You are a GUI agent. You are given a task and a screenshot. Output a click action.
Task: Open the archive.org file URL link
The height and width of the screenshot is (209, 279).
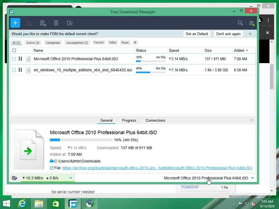click(157, 168)
